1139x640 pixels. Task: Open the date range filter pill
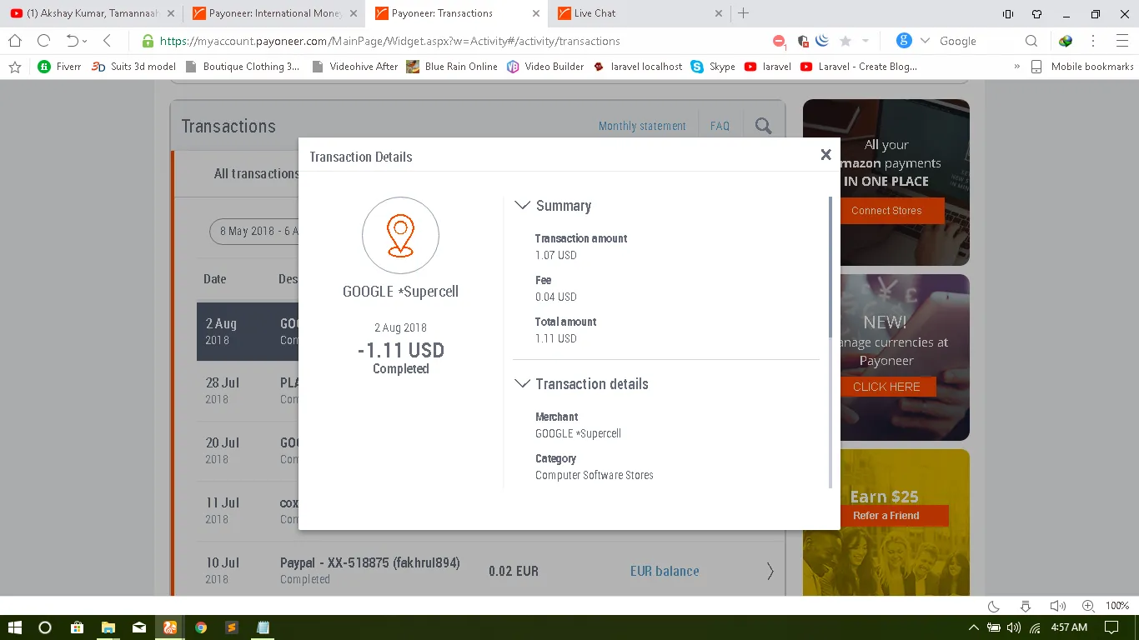(x=254, y=231)
